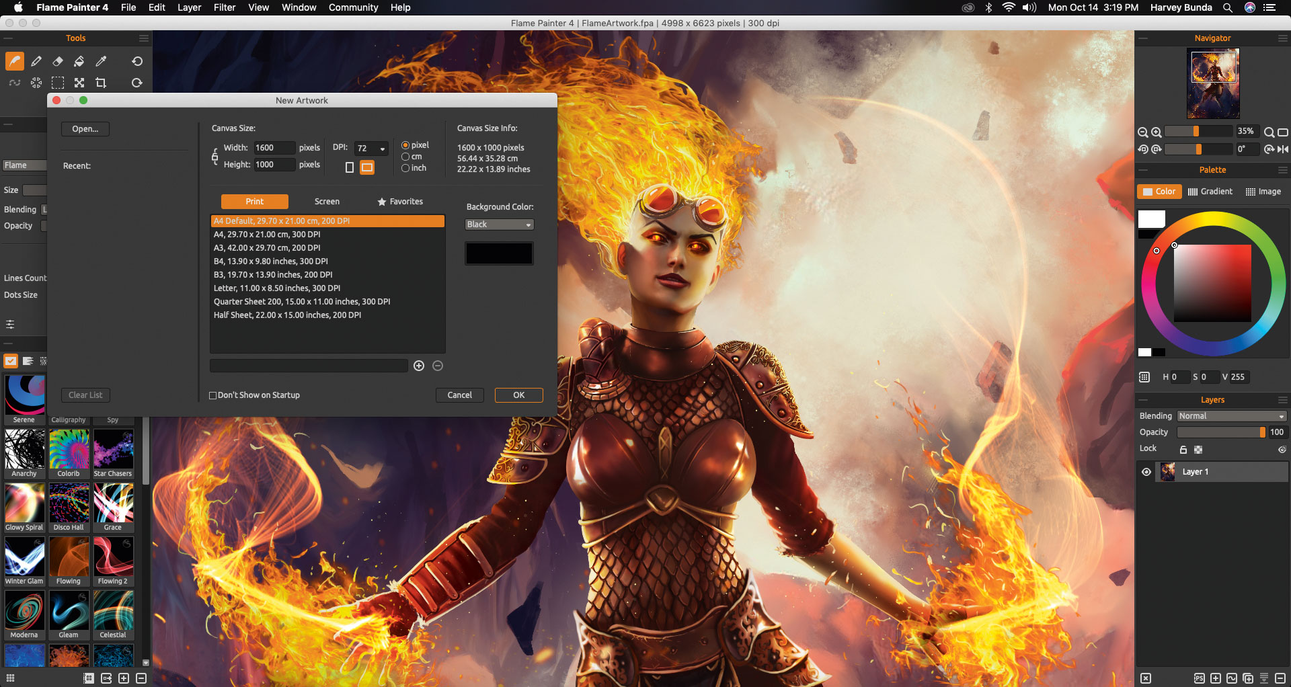
Task: Click the Open... button
Action: coord(85,129)
